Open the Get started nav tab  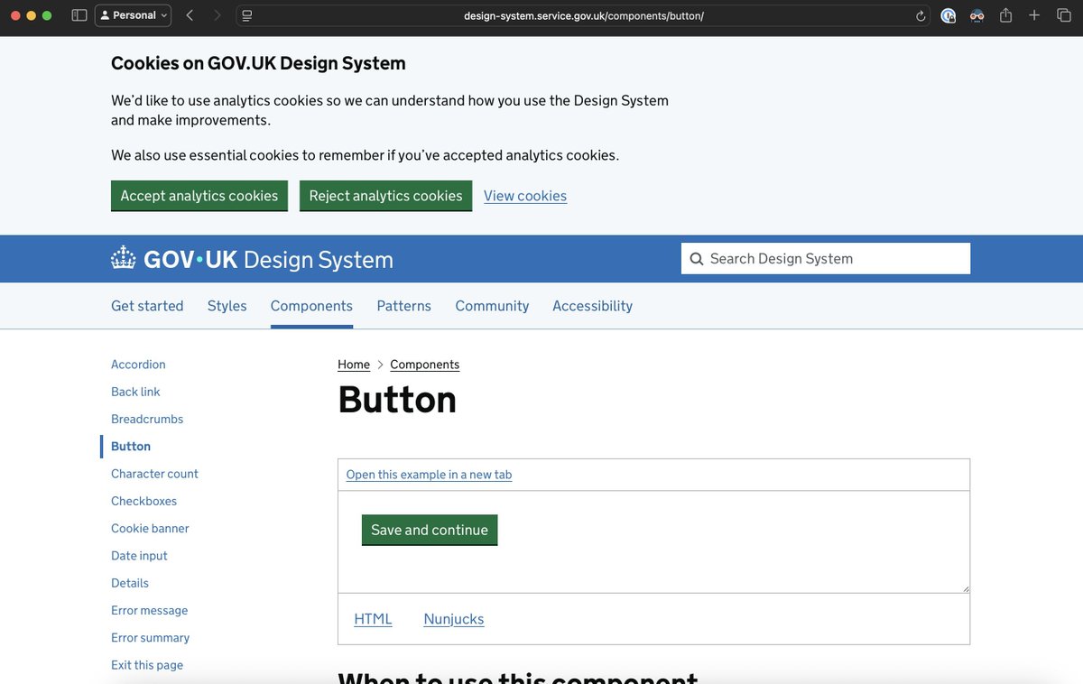(x=147, y=306)
